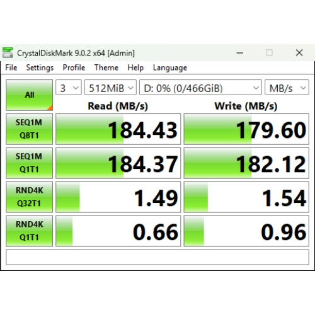Run the SEQ1M Q8T1 test
This screenshot has width=315, height=315.
[29, 129]
